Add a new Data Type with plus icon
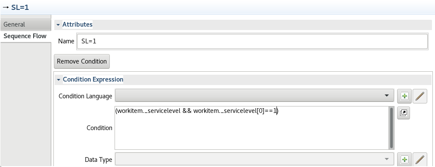Screen dimensions: 435x167 404,160
